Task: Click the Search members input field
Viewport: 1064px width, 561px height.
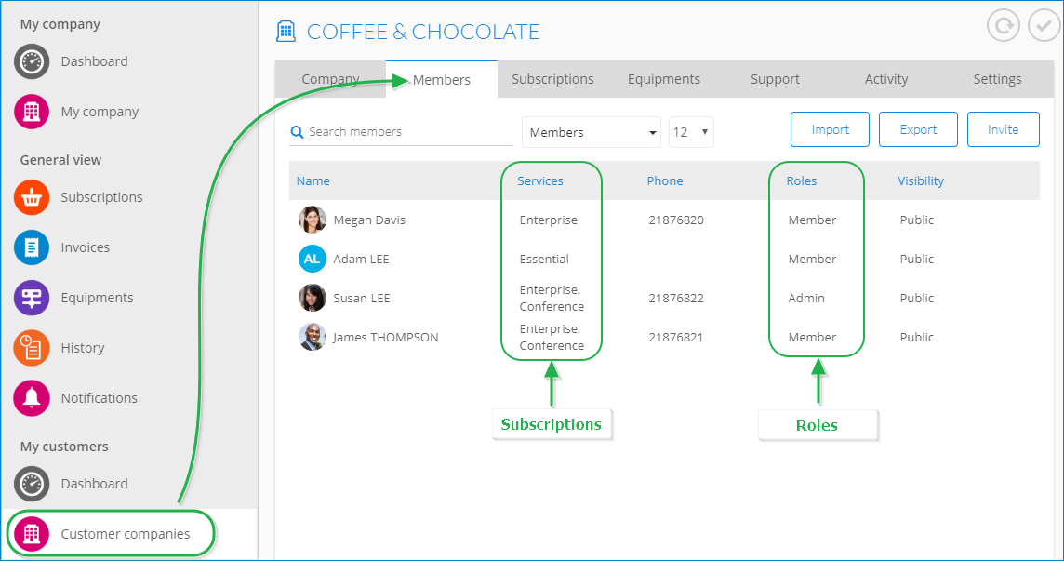Action: point(408,132)
